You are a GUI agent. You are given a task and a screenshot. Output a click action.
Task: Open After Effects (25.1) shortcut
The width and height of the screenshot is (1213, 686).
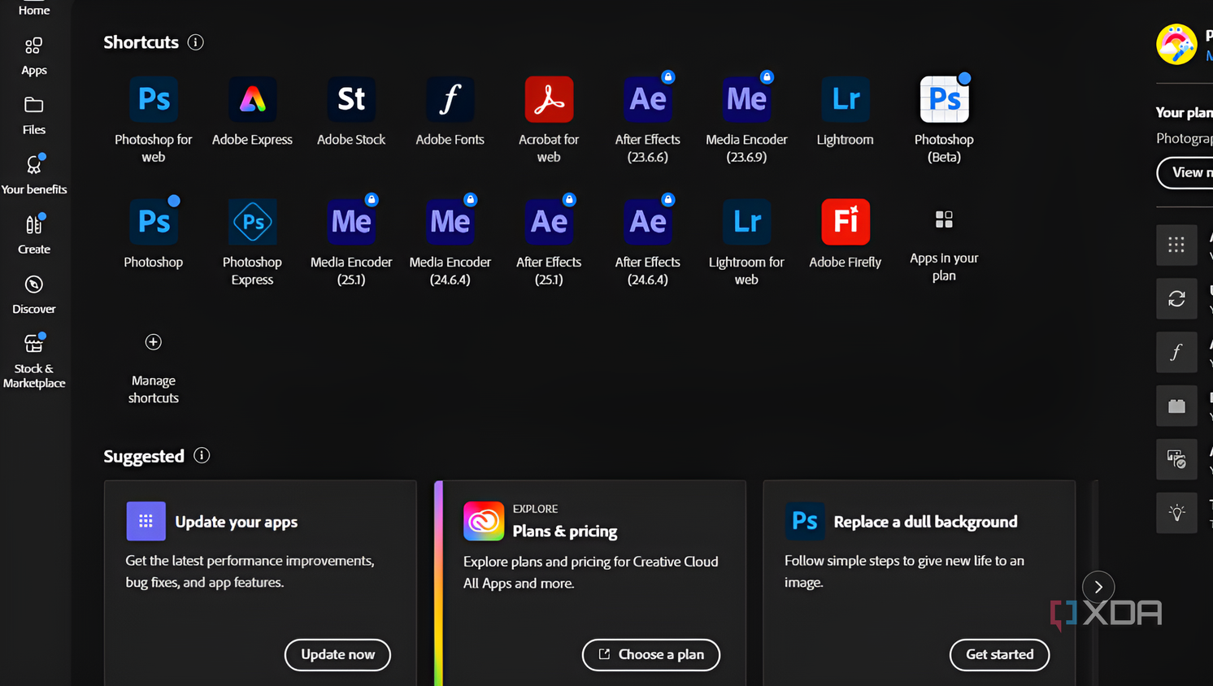tap(549, 222)
